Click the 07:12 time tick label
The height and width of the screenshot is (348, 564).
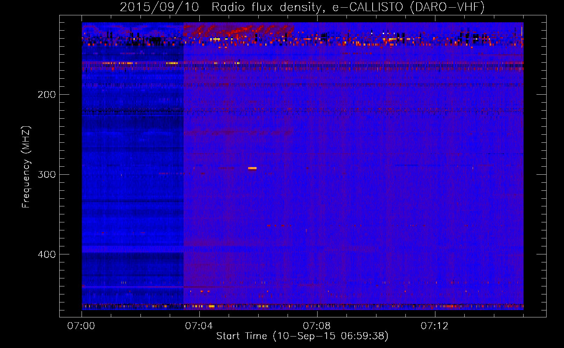coord(435,326)
